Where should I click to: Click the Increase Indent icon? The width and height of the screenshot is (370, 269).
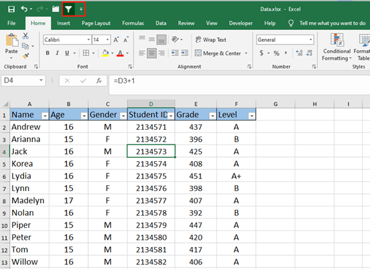coord(184,53)
